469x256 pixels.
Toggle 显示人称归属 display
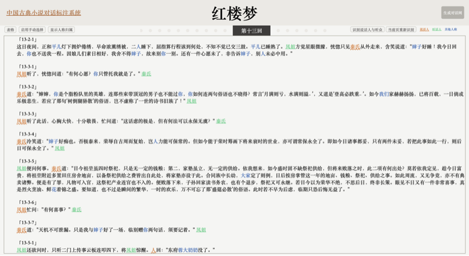coord(62,30)
